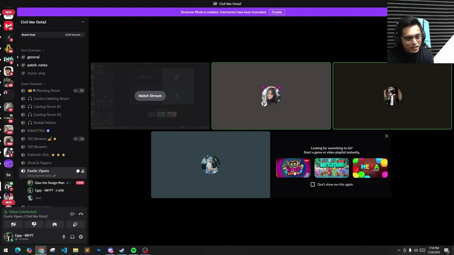Open Windows Start menu
Viewport: 454px width, 255px height.
click(5, 250)
